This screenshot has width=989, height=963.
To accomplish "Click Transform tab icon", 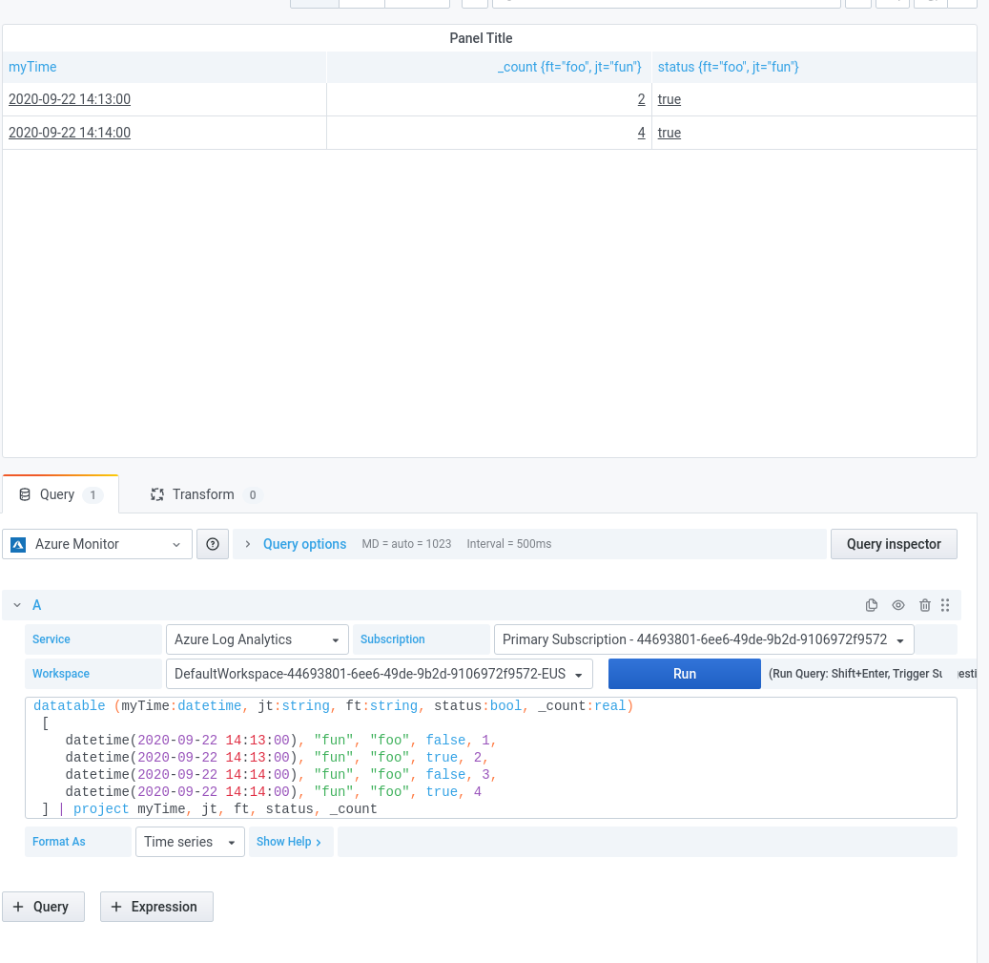I will point(157,494).
